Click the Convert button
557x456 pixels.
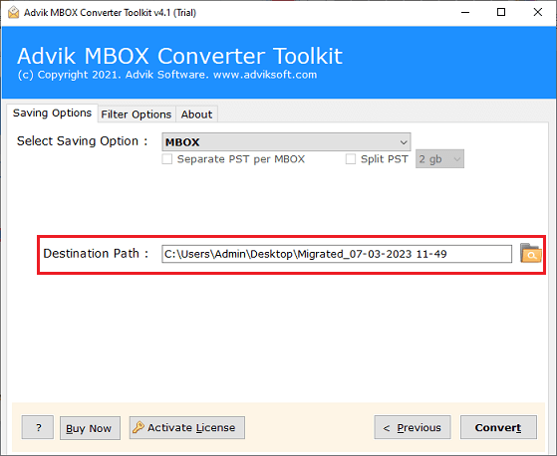click(498, 427)
